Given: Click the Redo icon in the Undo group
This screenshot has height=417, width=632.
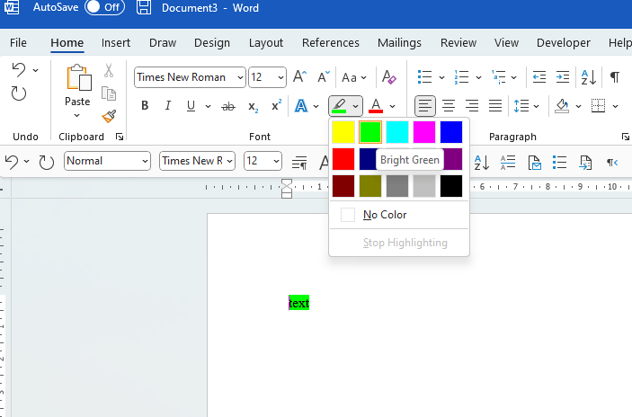Looking at the screenshot, I should (x=19, y=93).
